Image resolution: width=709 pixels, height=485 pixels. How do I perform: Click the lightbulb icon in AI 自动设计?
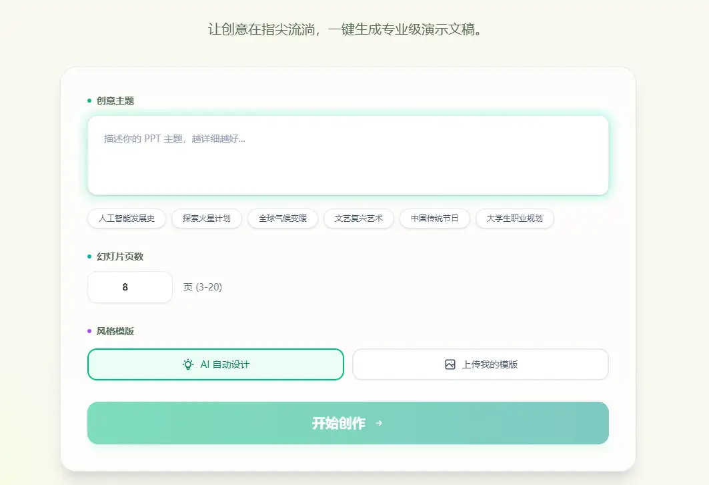click(x=187, y=364)
